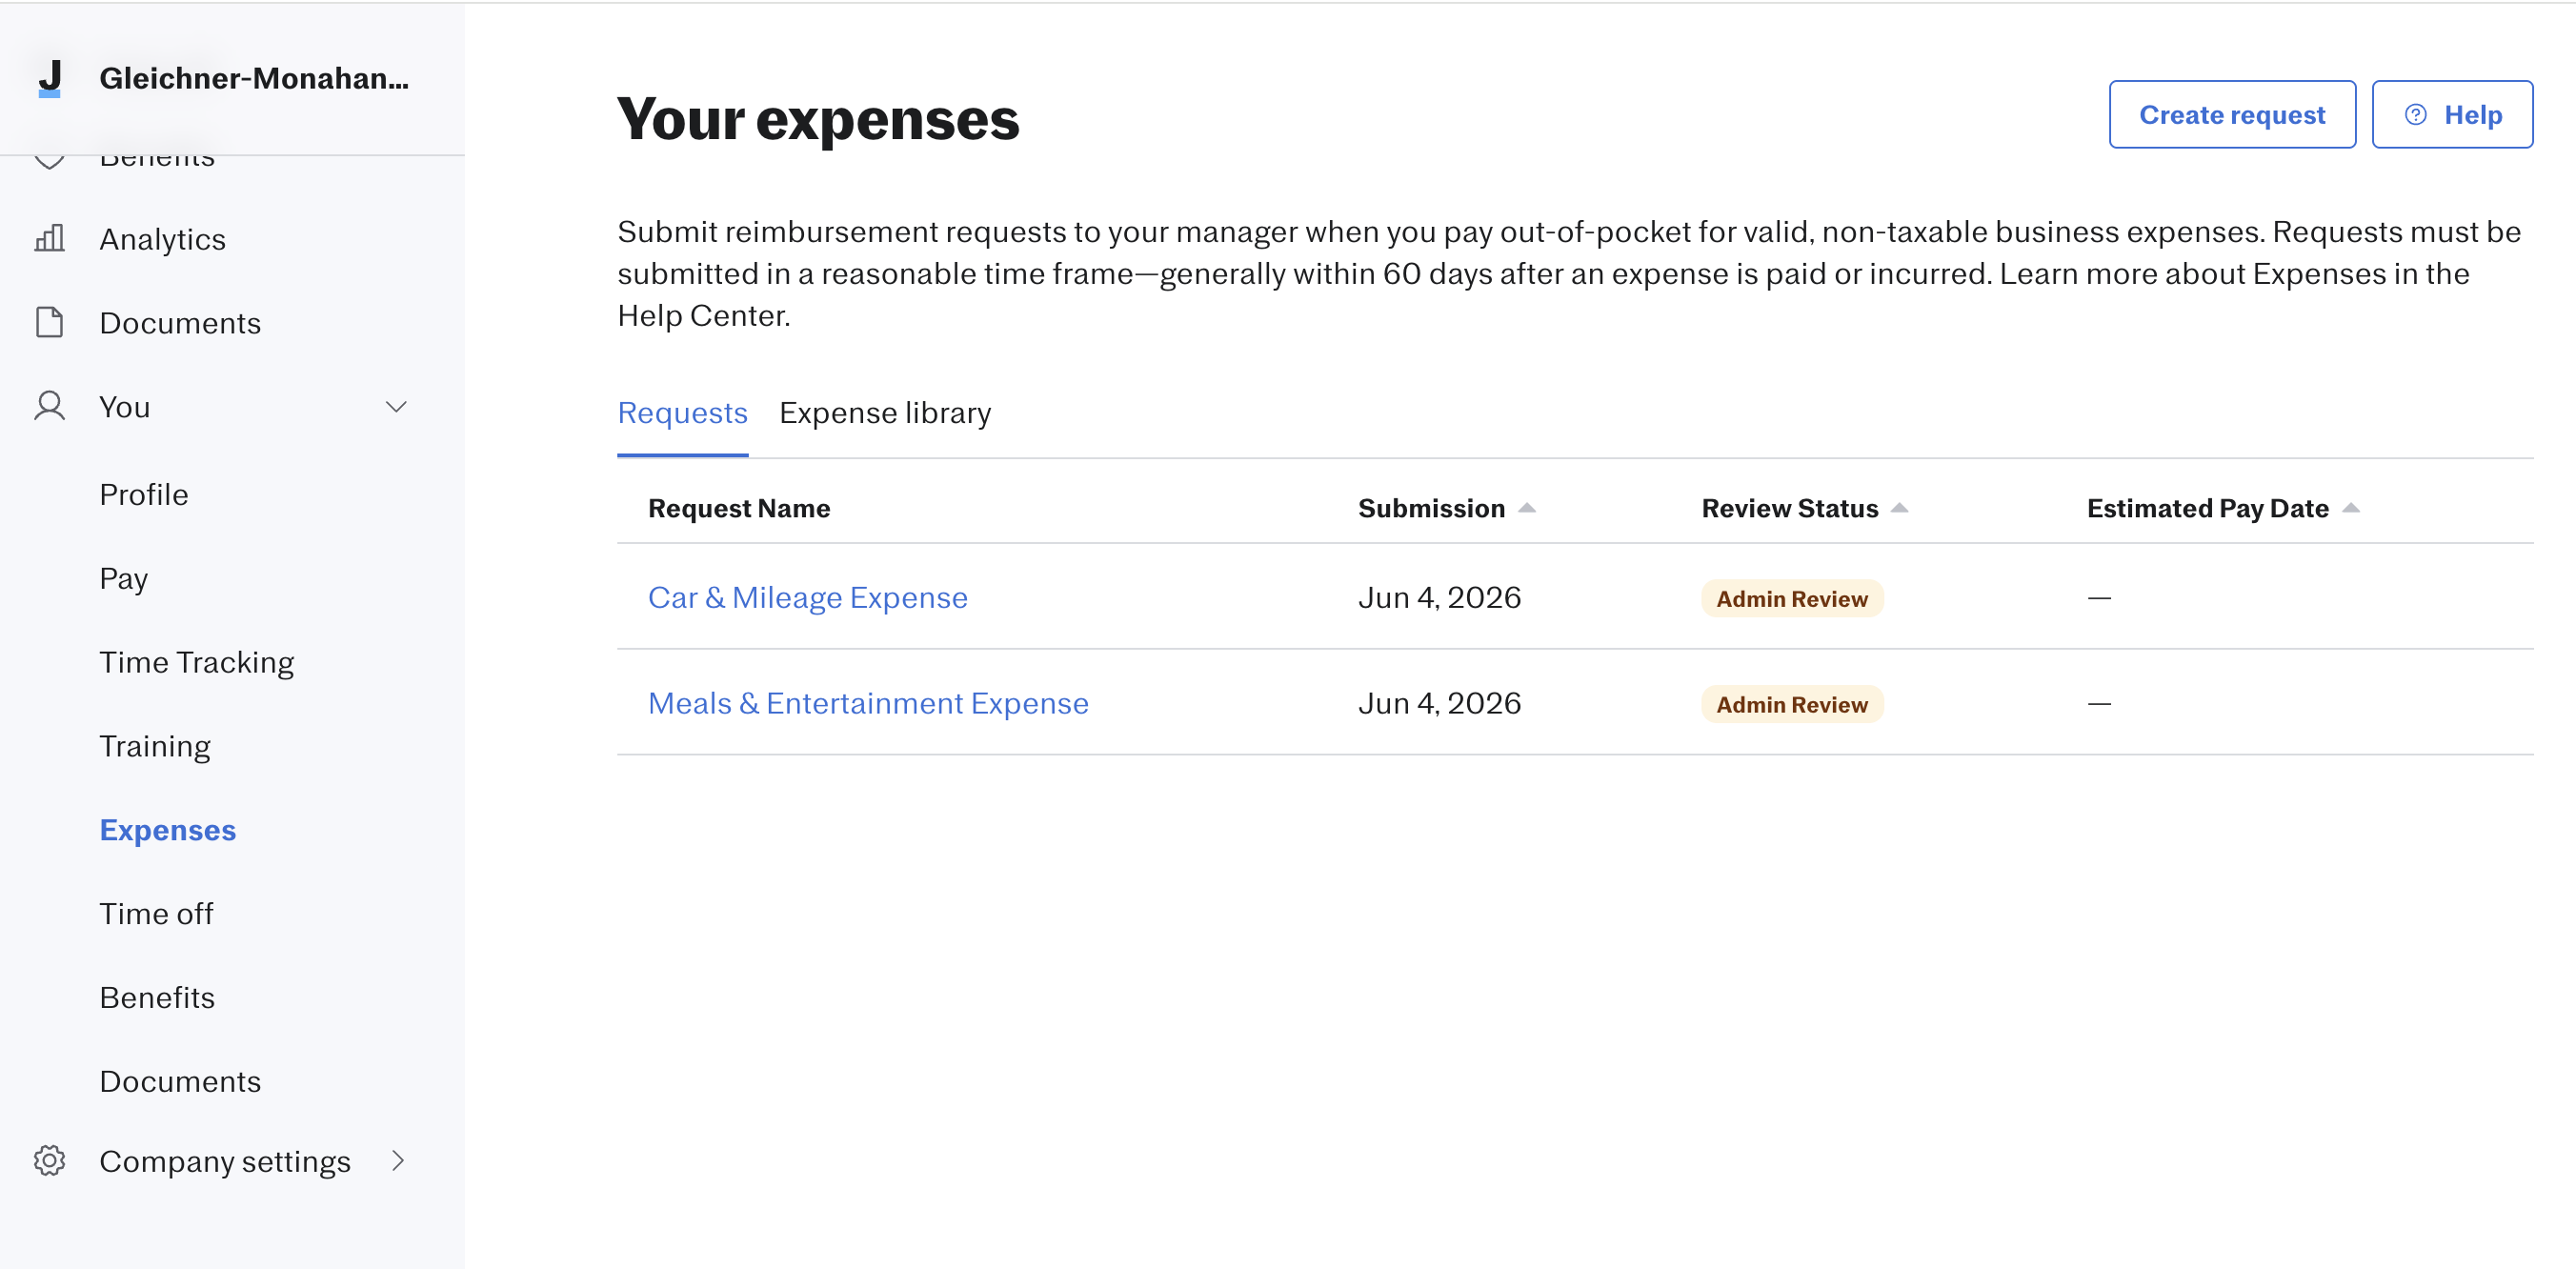Expand the Company settings chevron
The height and width of the screenshot is (1269, 2576).
click(x=398, y=1160)
